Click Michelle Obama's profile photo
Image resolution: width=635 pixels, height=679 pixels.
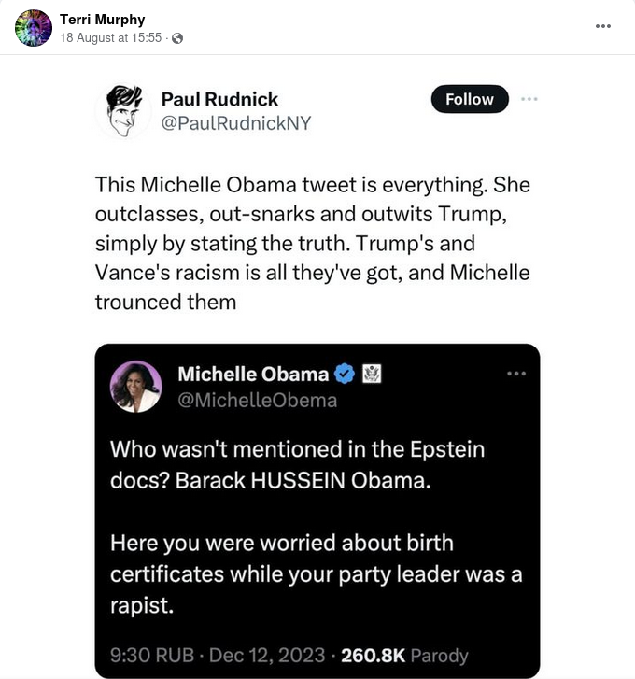pos(135,386)
